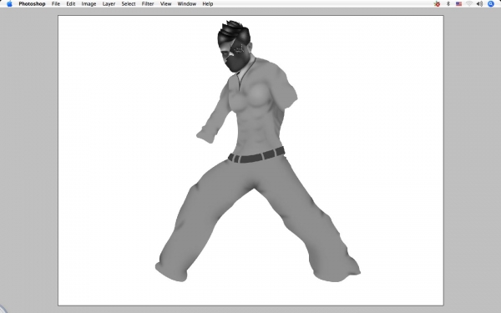Click the masked figure's head on canvas
This screenshot has width=501, height=313.
tap(235, 46)
